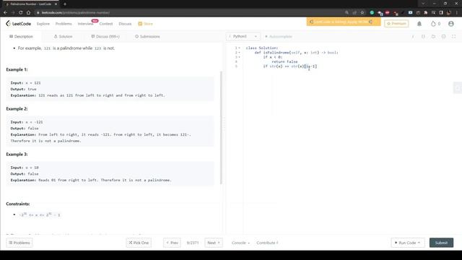Open Problems in the top navigation
The width and height of the screenshot is (462, 260).
(x=64, y=24)
